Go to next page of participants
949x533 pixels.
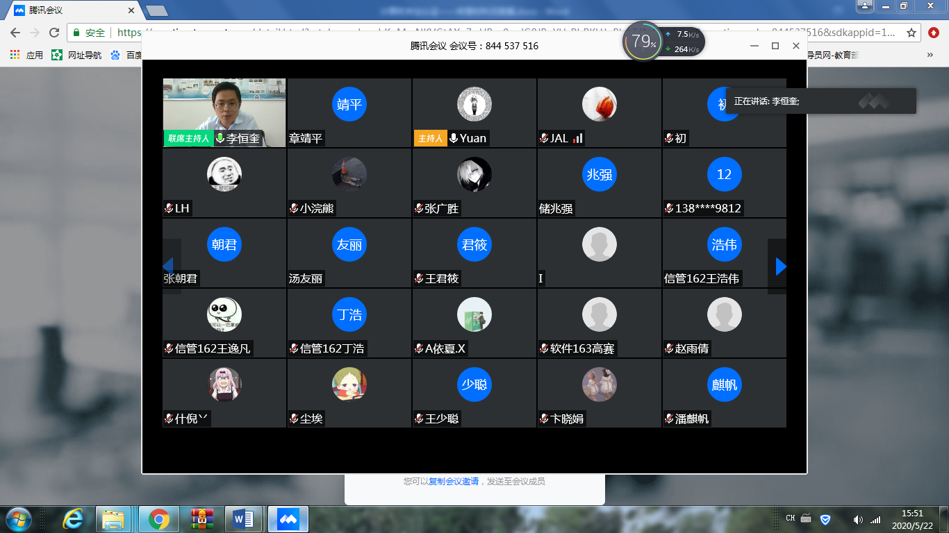780,266
